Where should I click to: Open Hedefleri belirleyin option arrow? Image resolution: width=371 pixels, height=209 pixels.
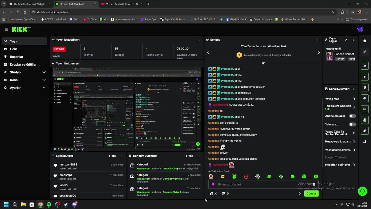point(354,165)
